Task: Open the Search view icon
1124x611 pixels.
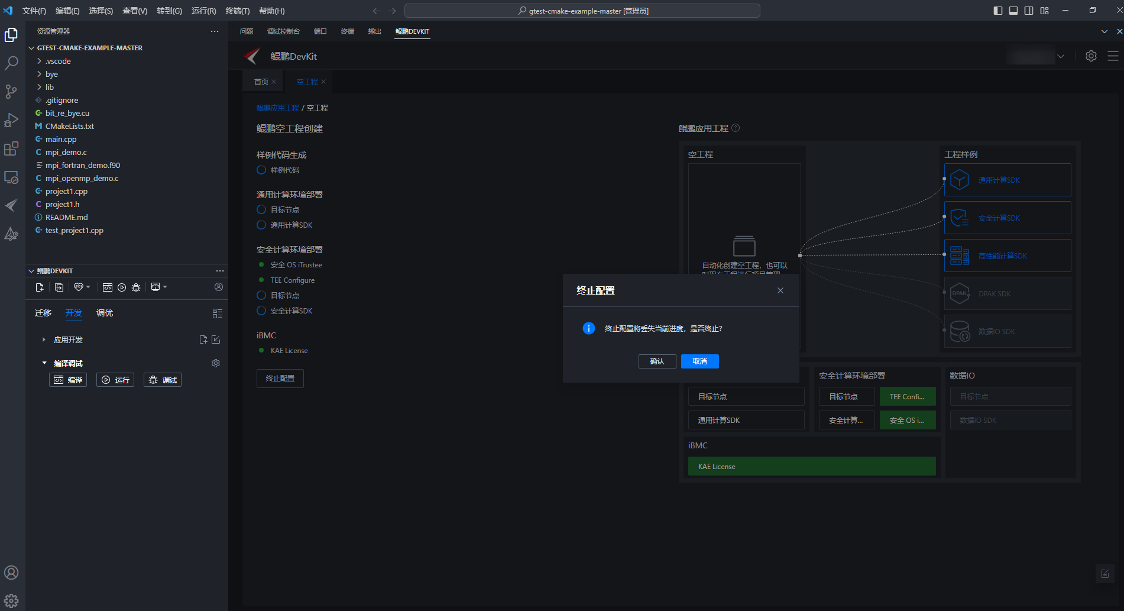Action: (11, 63)
